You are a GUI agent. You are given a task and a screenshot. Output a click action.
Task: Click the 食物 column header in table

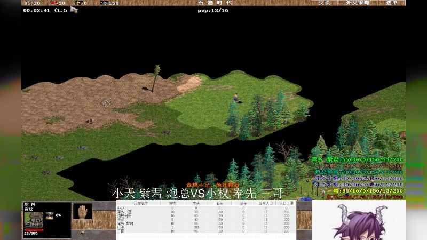(172, 203)
